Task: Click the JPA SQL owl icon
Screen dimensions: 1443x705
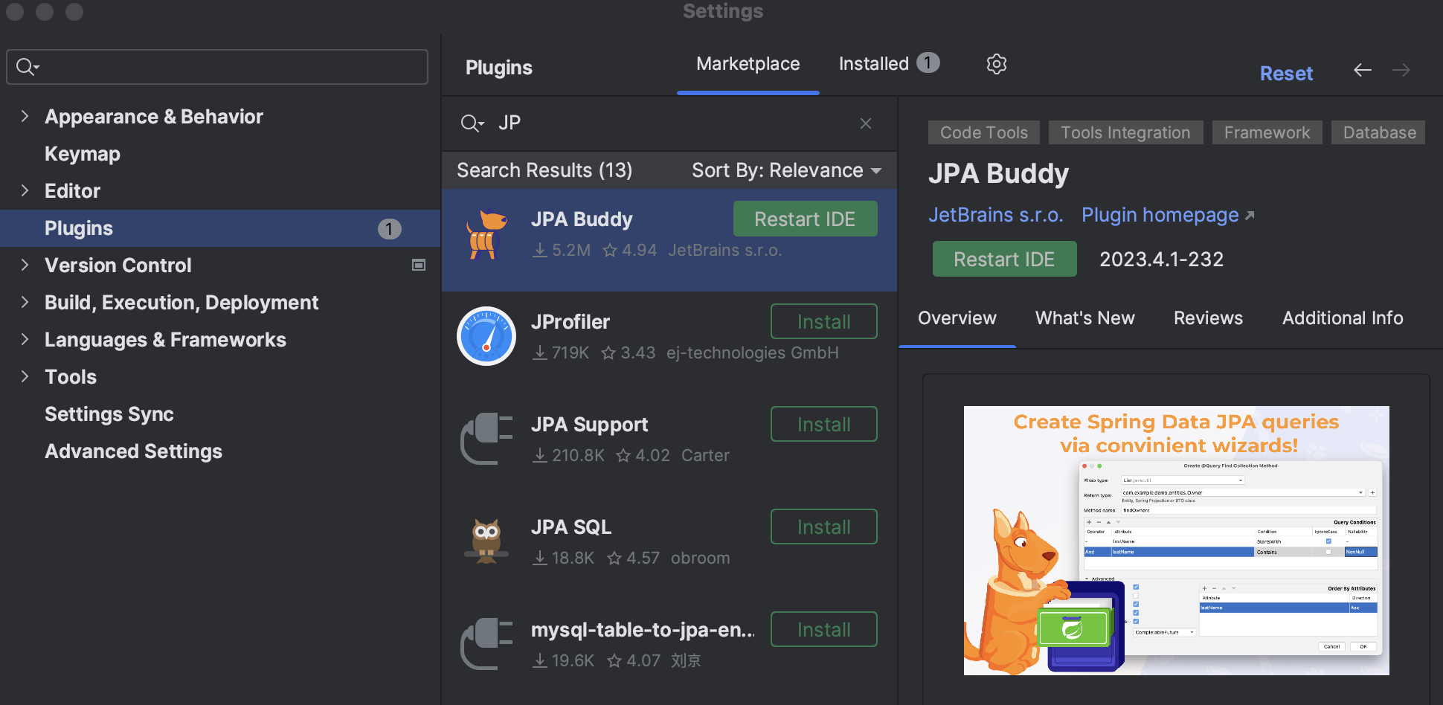Action: point(486,541)
